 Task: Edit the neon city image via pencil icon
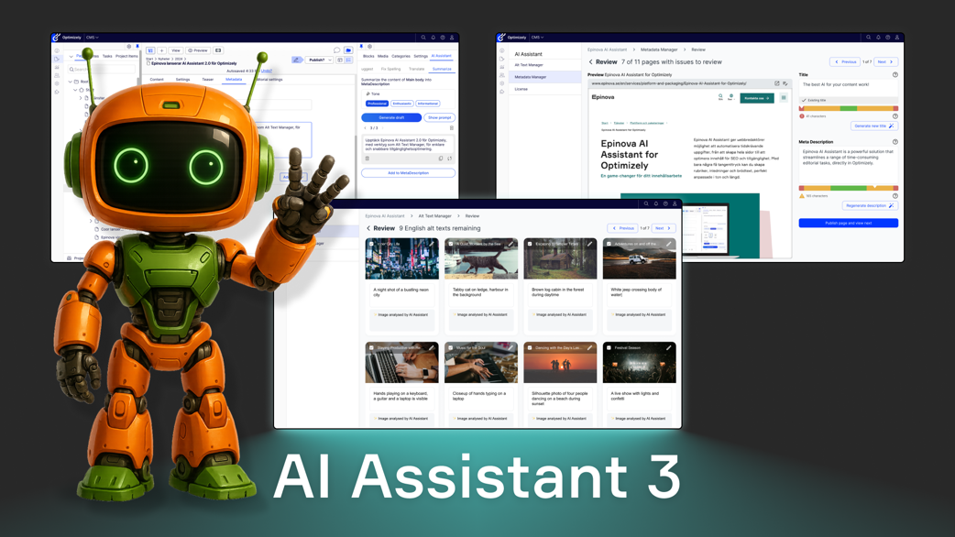tap(431, 244)
